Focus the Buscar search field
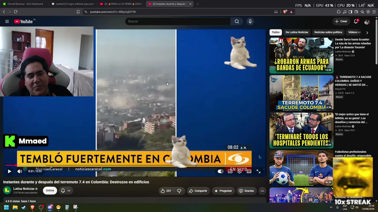 point(178,21)
